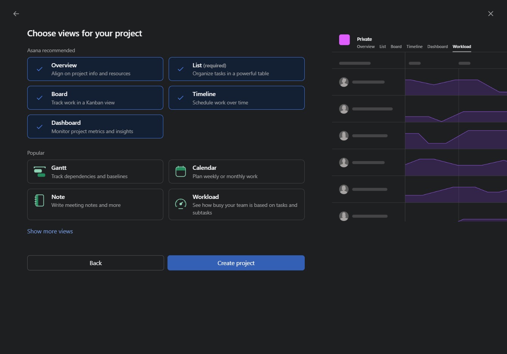Image resolution: width=507 pixels, height=354 pixels.
Task: Click "Write meeting notes and more" description
Action: (86, 205)
